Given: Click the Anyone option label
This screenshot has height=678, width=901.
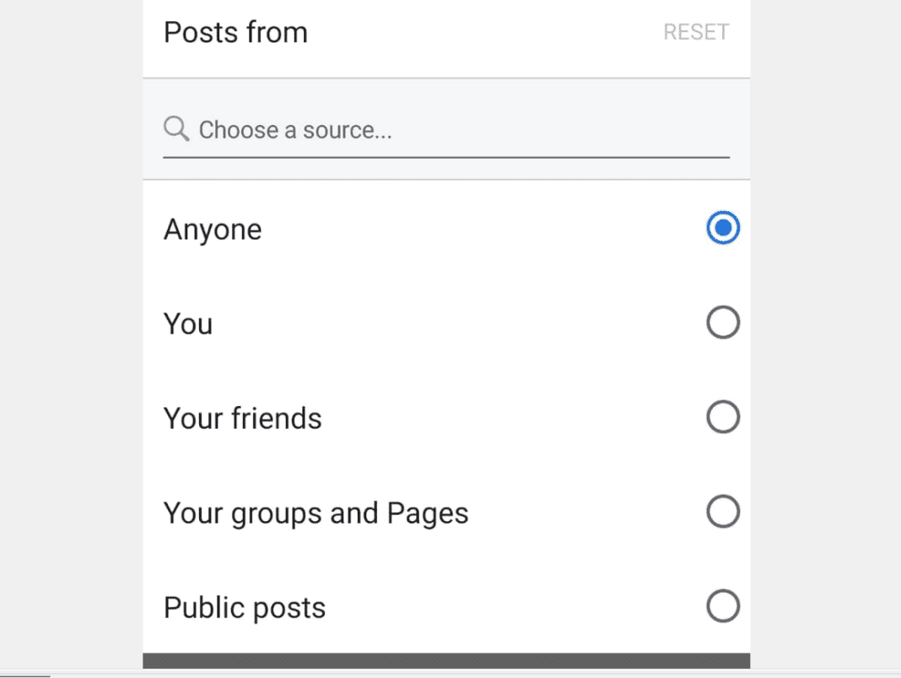Looking at the screenshot, I should pos(213,230).
